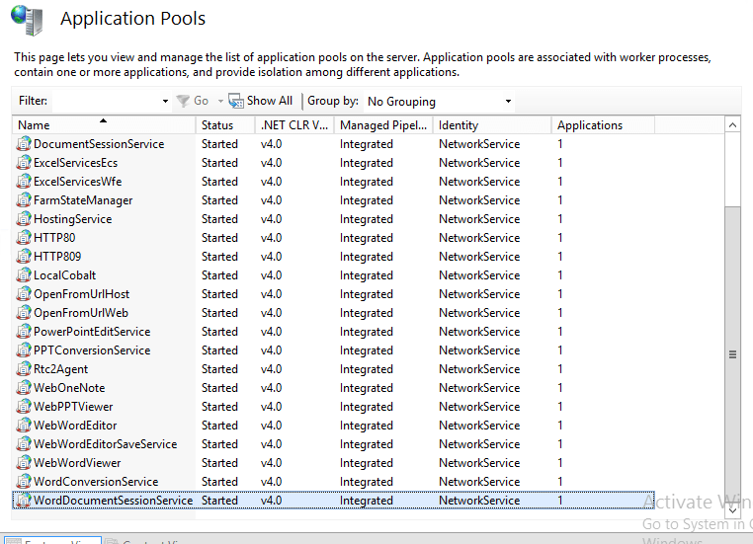The width and height of the screenshot is (753, 544).
Task: Select the PPTConversionService pool name
Action: (92, 350)
